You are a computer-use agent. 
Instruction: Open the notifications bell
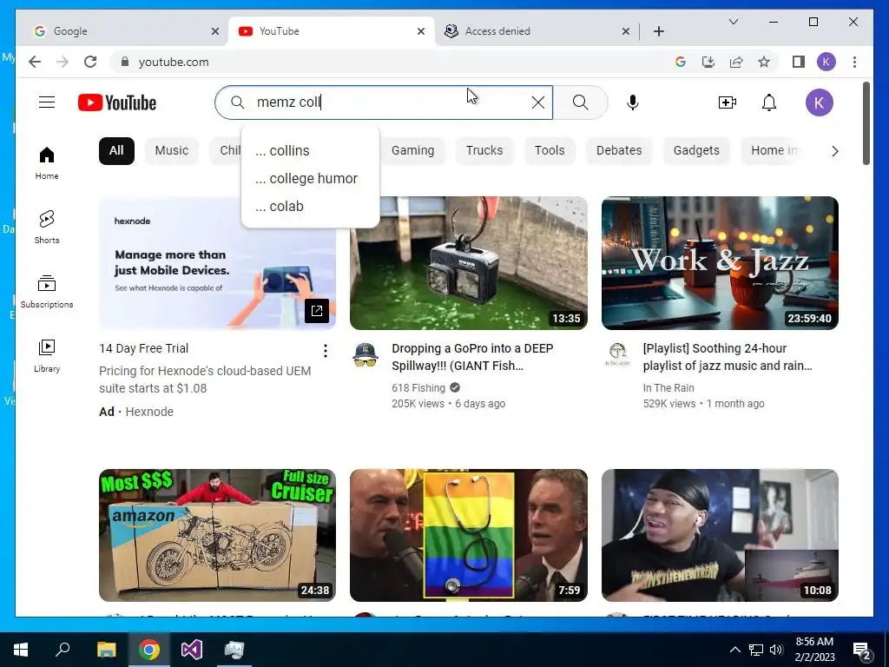[x=769, y=102]
